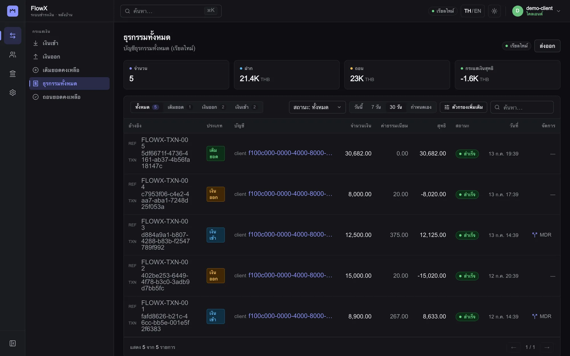
Task: Open client account link in FLOWX-TXN-003 row
Action: [290, 235]
